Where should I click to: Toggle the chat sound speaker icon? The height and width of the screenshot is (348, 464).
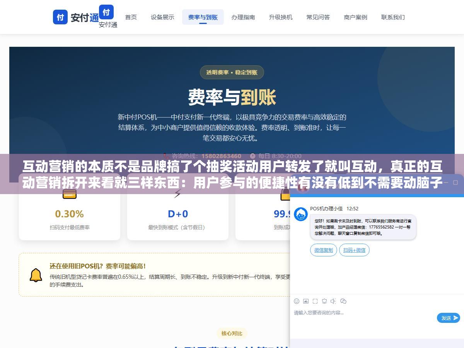pos(334,301)
